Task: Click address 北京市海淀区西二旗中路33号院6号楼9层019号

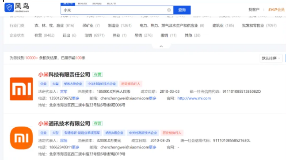Action: coord(87,154)
